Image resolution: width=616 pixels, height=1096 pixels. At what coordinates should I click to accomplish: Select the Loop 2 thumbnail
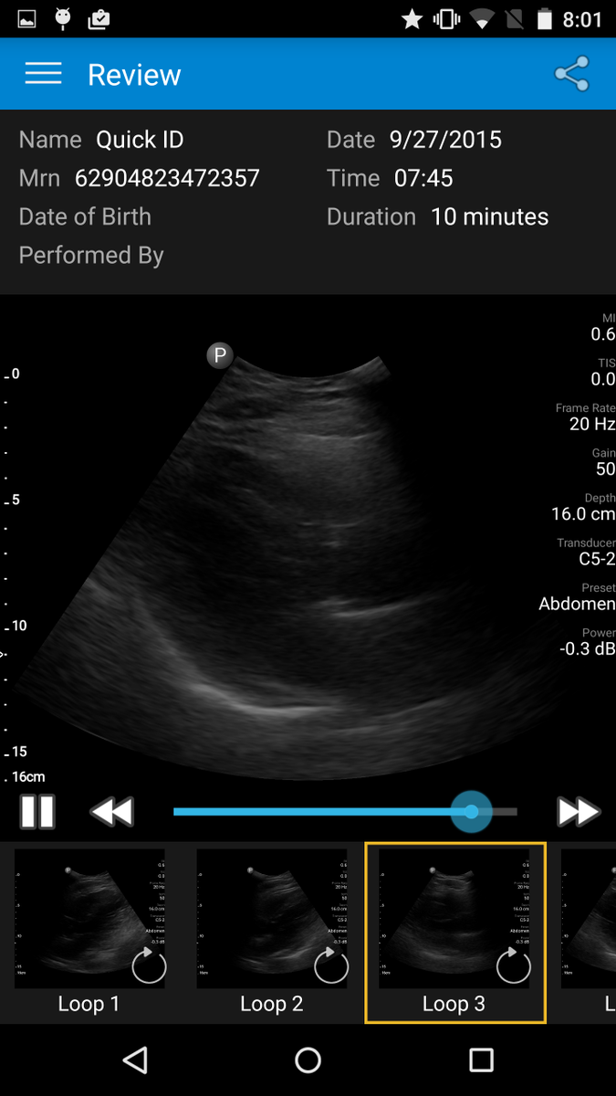tap(272, 932)
